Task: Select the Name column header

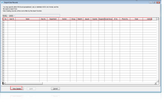Action: (x=27, y=19)
